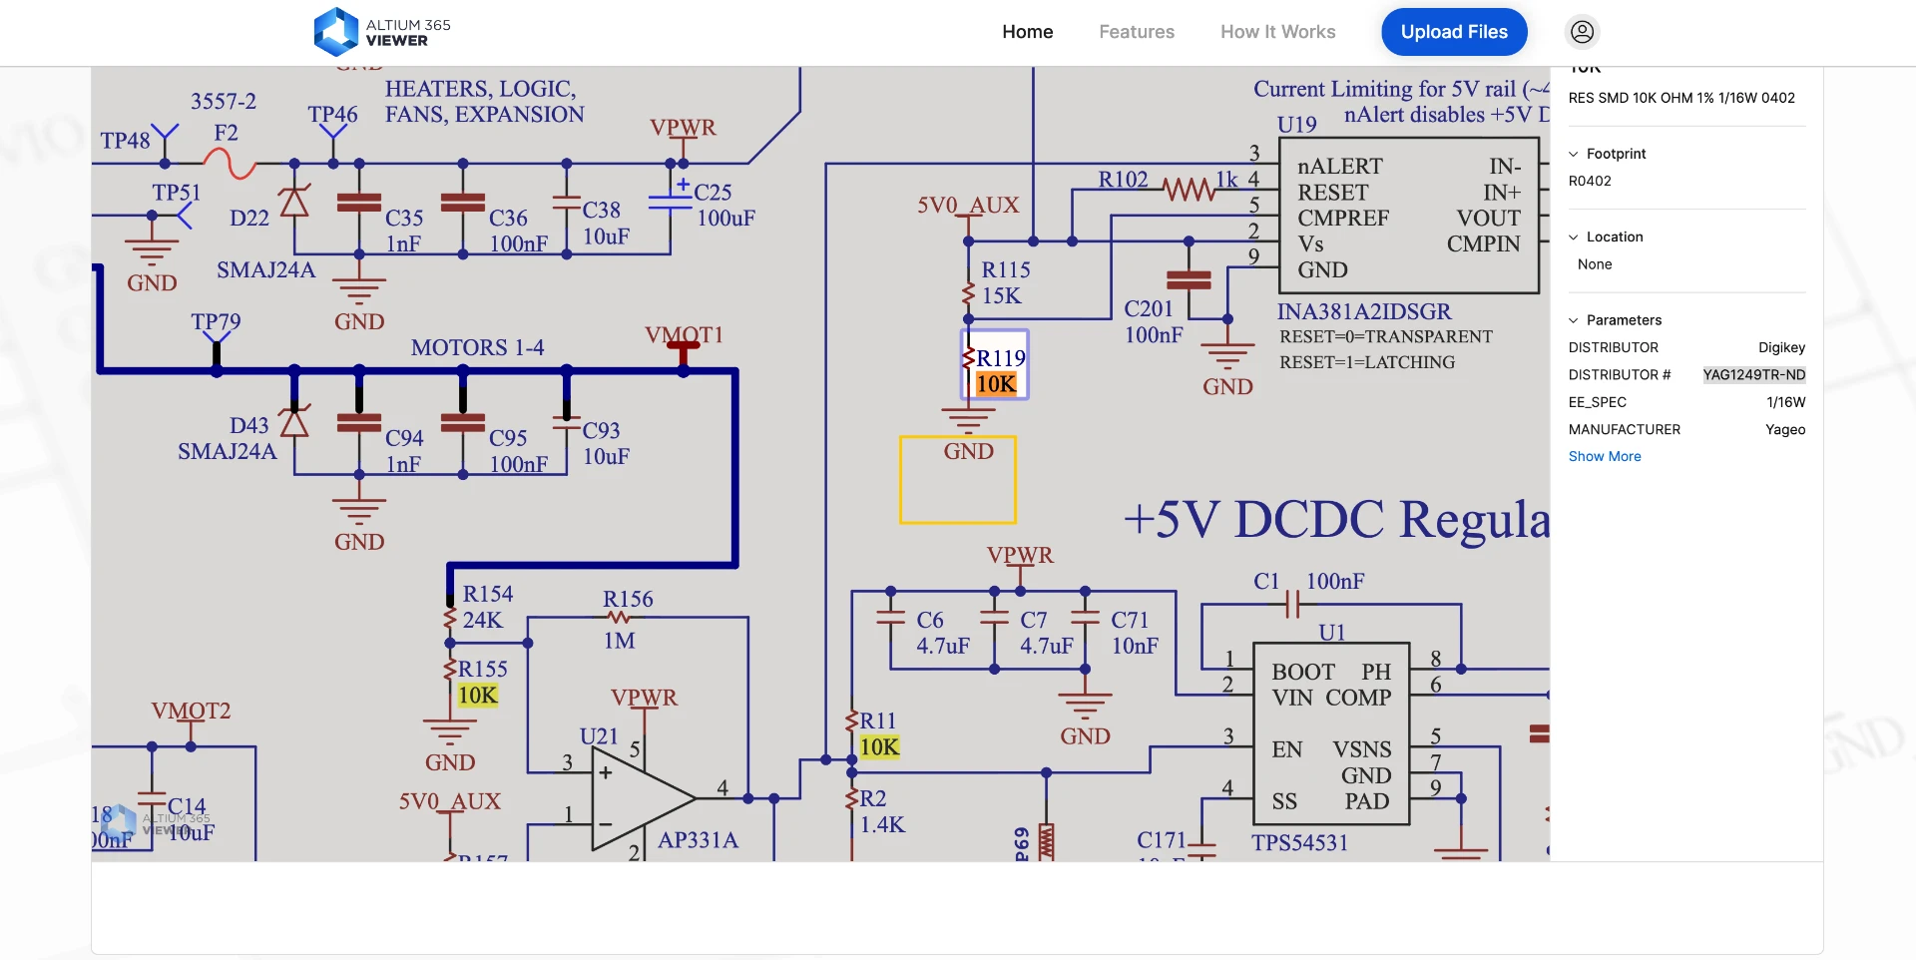
Task: Click the Show More link
Action: 1605,456
